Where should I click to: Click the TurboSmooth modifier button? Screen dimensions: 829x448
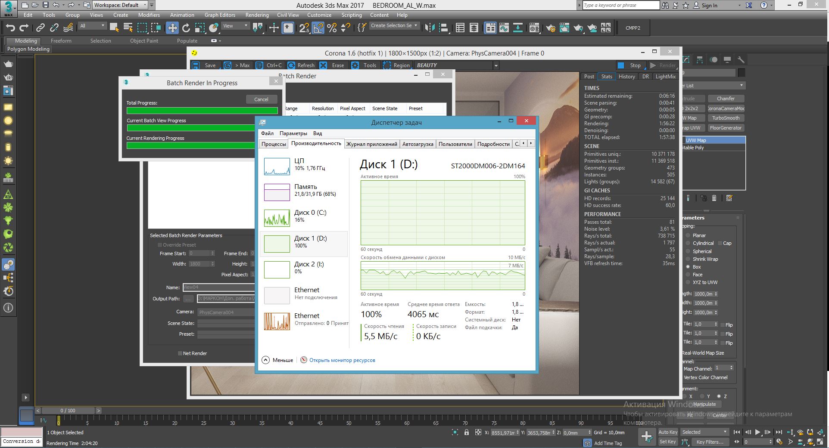[726, 118]
